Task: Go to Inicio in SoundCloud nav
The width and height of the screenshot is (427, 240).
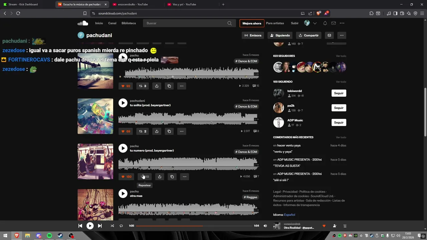Action: pyautogui.click(x=99, y=23)
